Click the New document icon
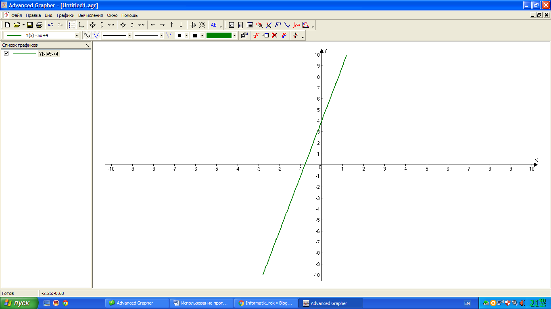551x309 pixels. pos(7,25)
